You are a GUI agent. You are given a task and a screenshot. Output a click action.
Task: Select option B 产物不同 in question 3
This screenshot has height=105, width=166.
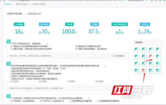tap(52, 101)
